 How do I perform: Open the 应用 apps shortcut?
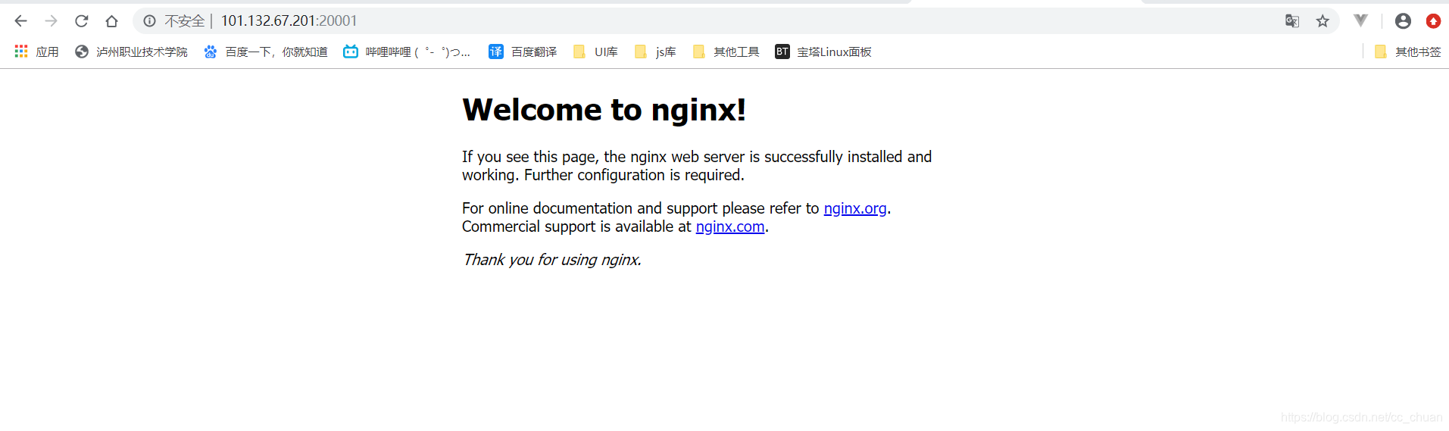pos(36,52)
